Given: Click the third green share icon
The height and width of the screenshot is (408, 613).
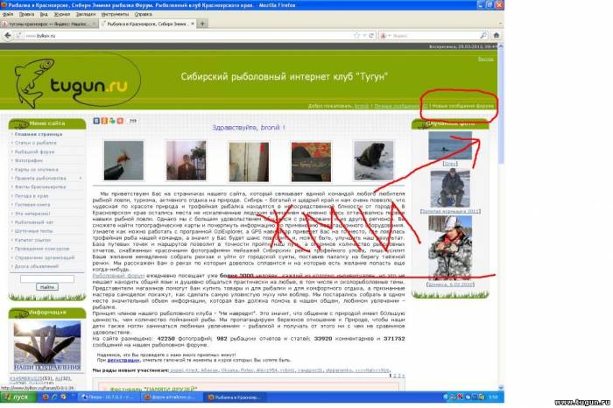Looking at the screenshot, I should pyautogui.click(x=112, y=121).
